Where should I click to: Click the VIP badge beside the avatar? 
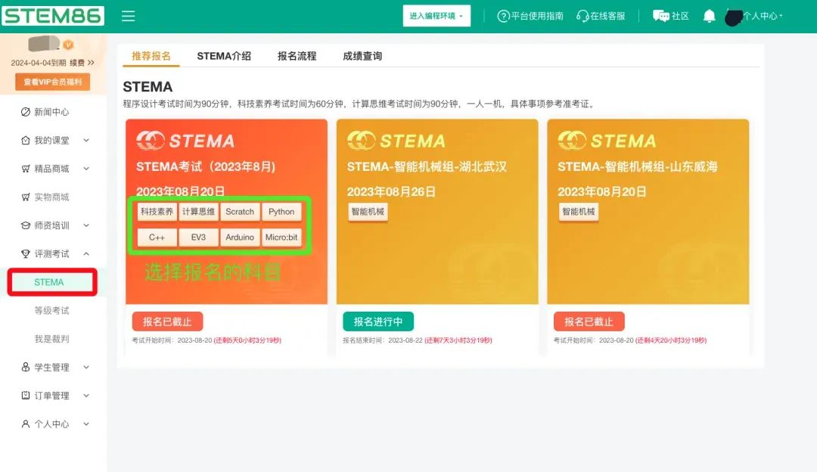(68, 45)
